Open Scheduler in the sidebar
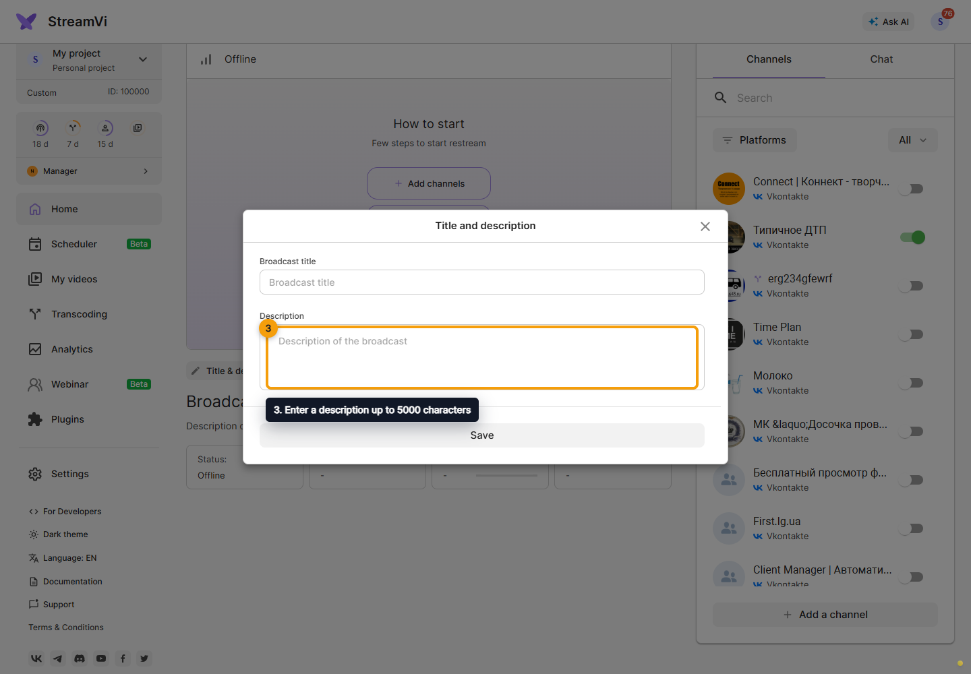Image resolution: width=971 pixels, height=674 pixels. (89, 244)
